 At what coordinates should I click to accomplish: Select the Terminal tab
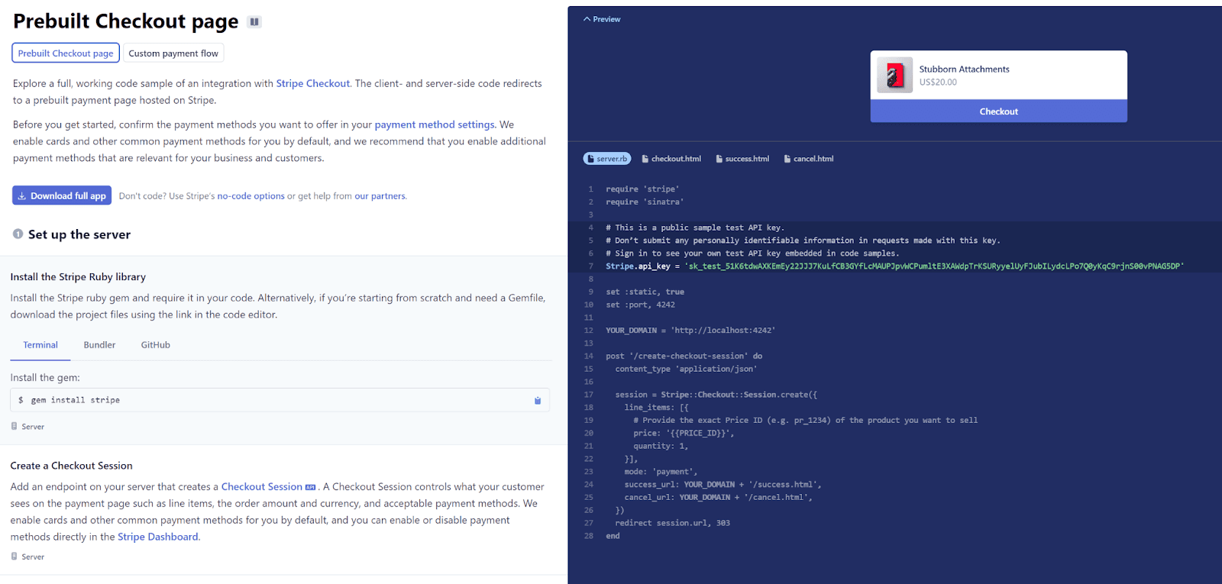coord(40,345)
